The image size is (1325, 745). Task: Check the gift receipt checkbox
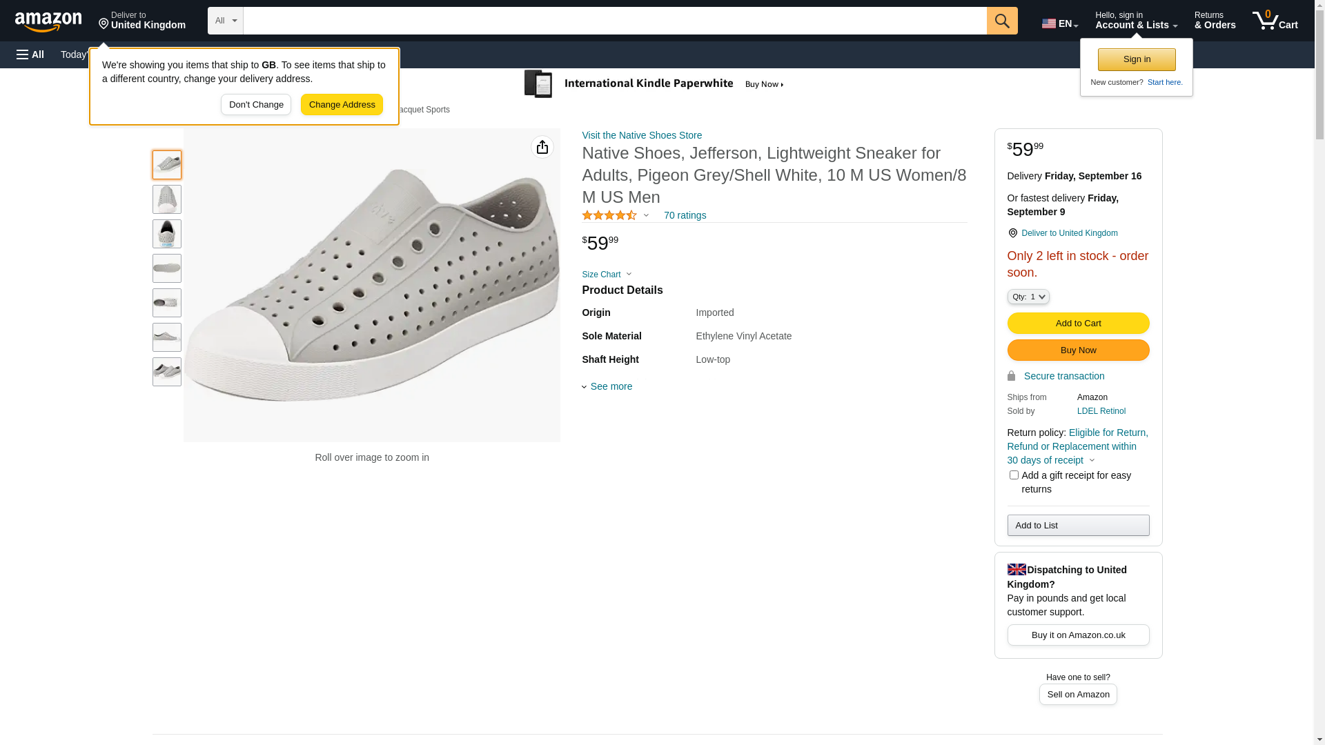tap(1014, 475)
